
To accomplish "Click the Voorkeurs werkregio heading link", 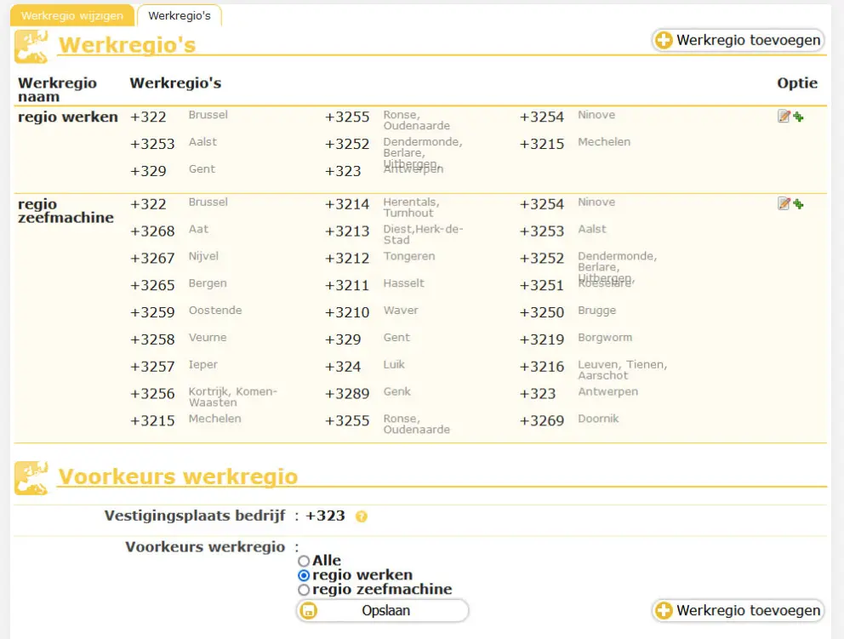I will click(x=178, y=476).
